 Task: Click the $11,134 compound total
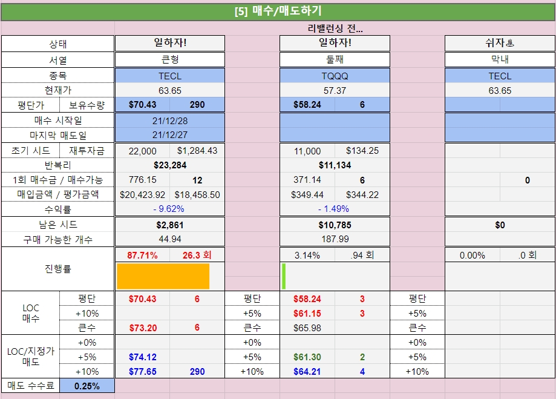(x=335, y=165)
